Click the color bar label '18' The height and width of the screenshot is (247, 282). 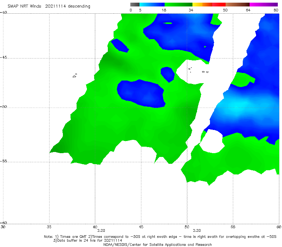click(164, 10)
